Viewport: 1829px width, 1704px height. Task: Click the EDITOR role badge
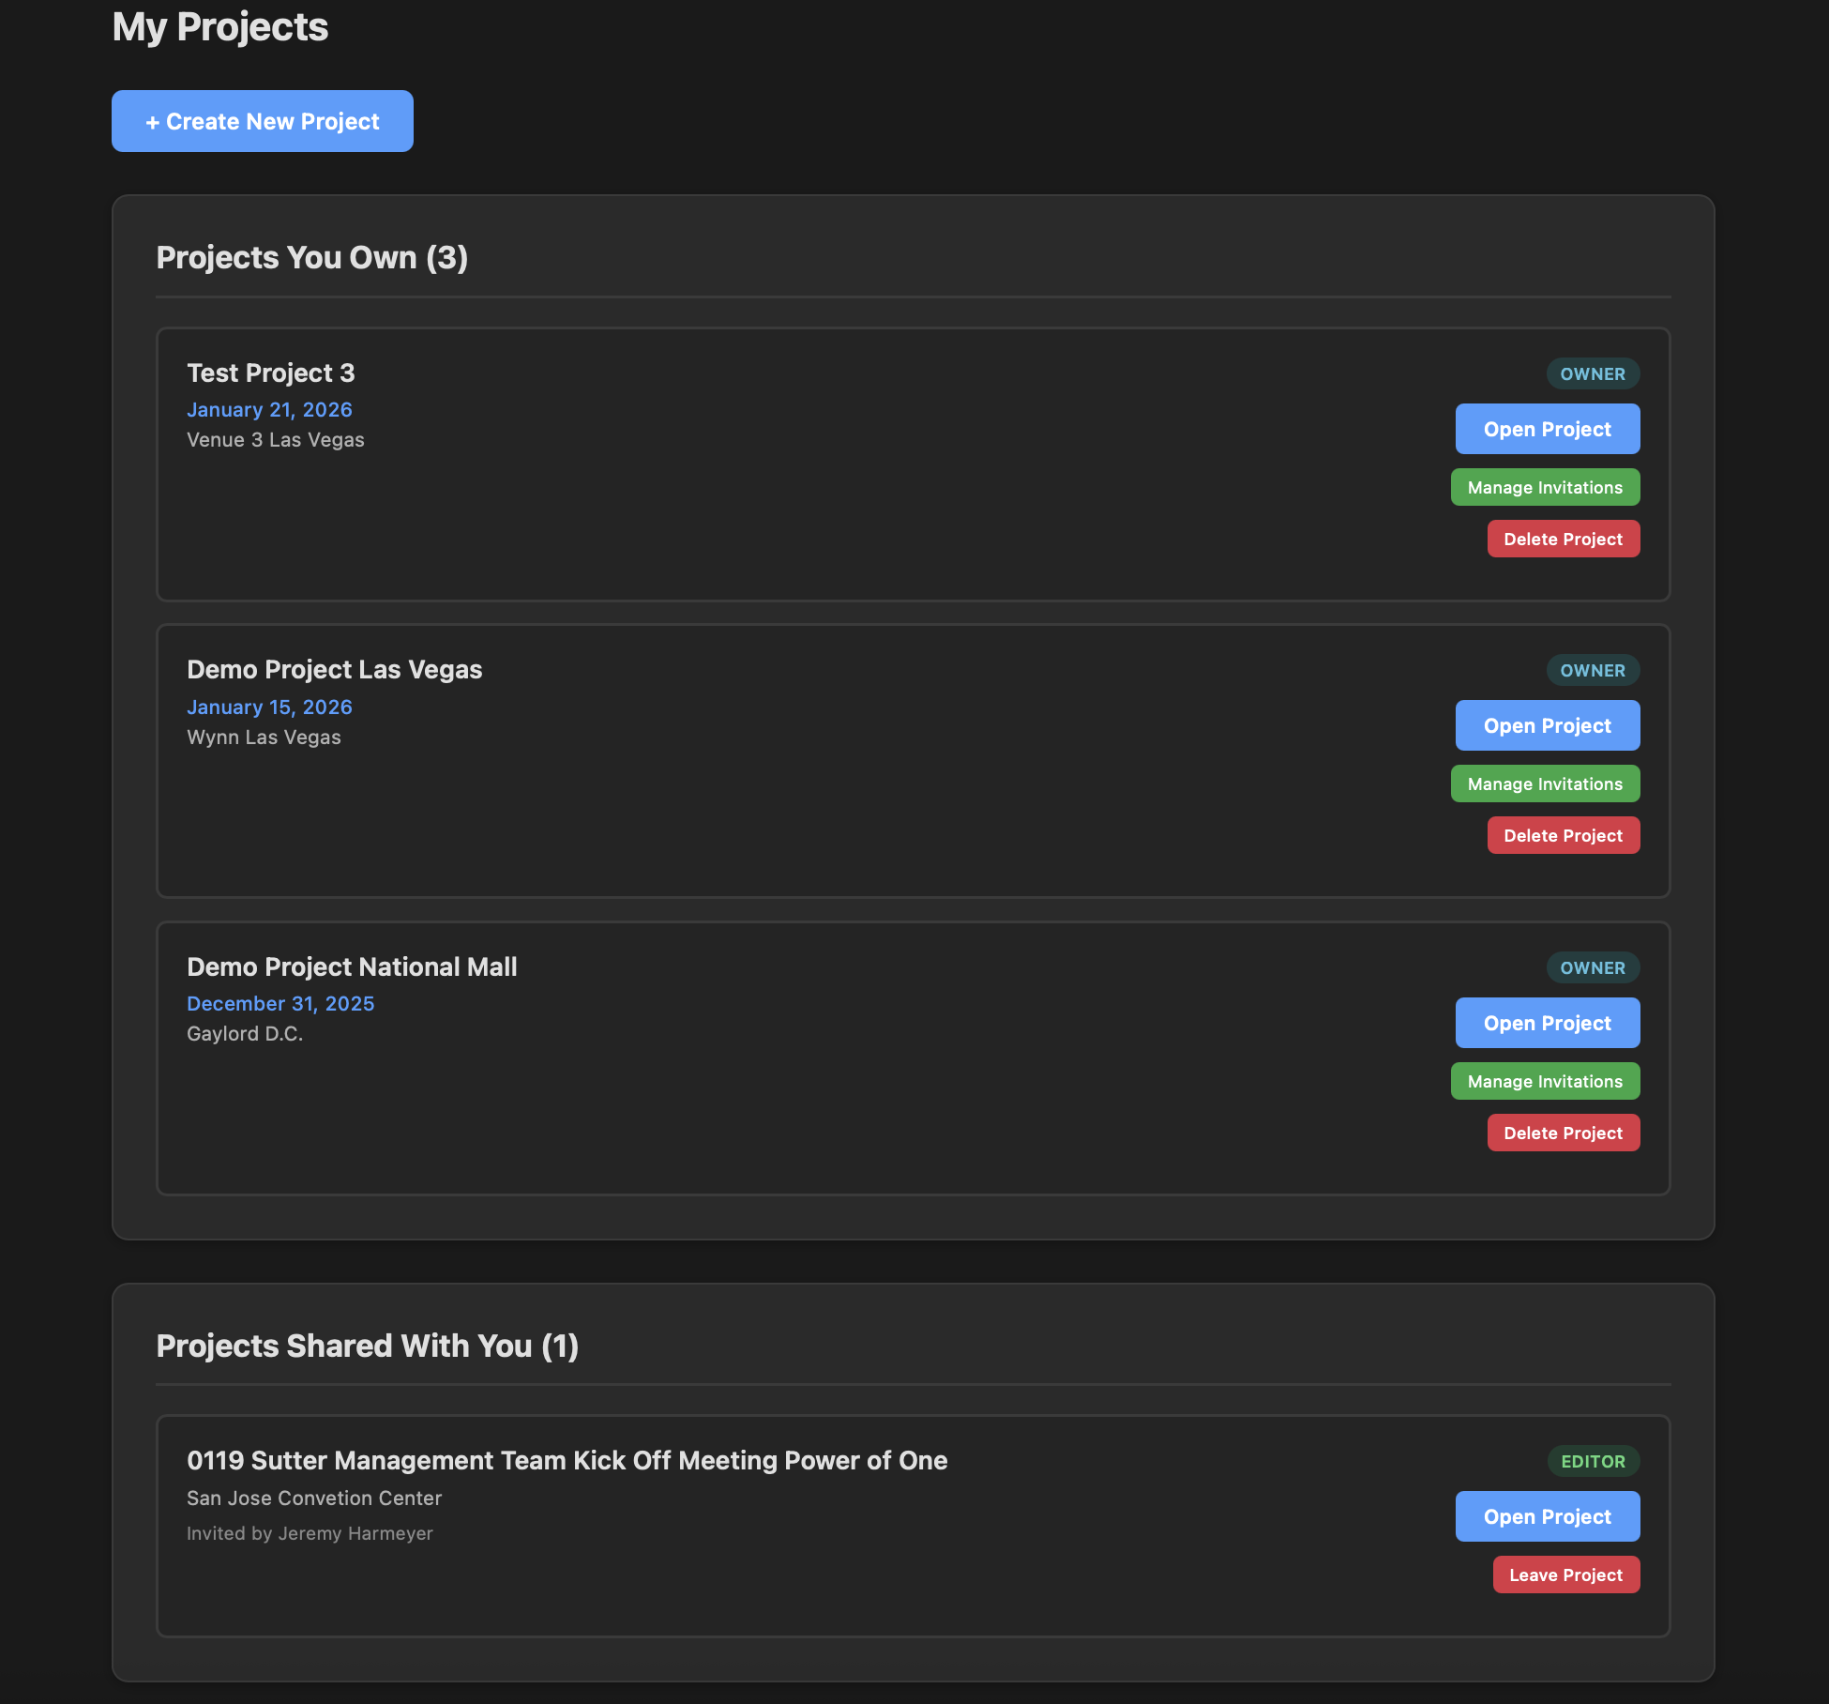[1593, 1461]
